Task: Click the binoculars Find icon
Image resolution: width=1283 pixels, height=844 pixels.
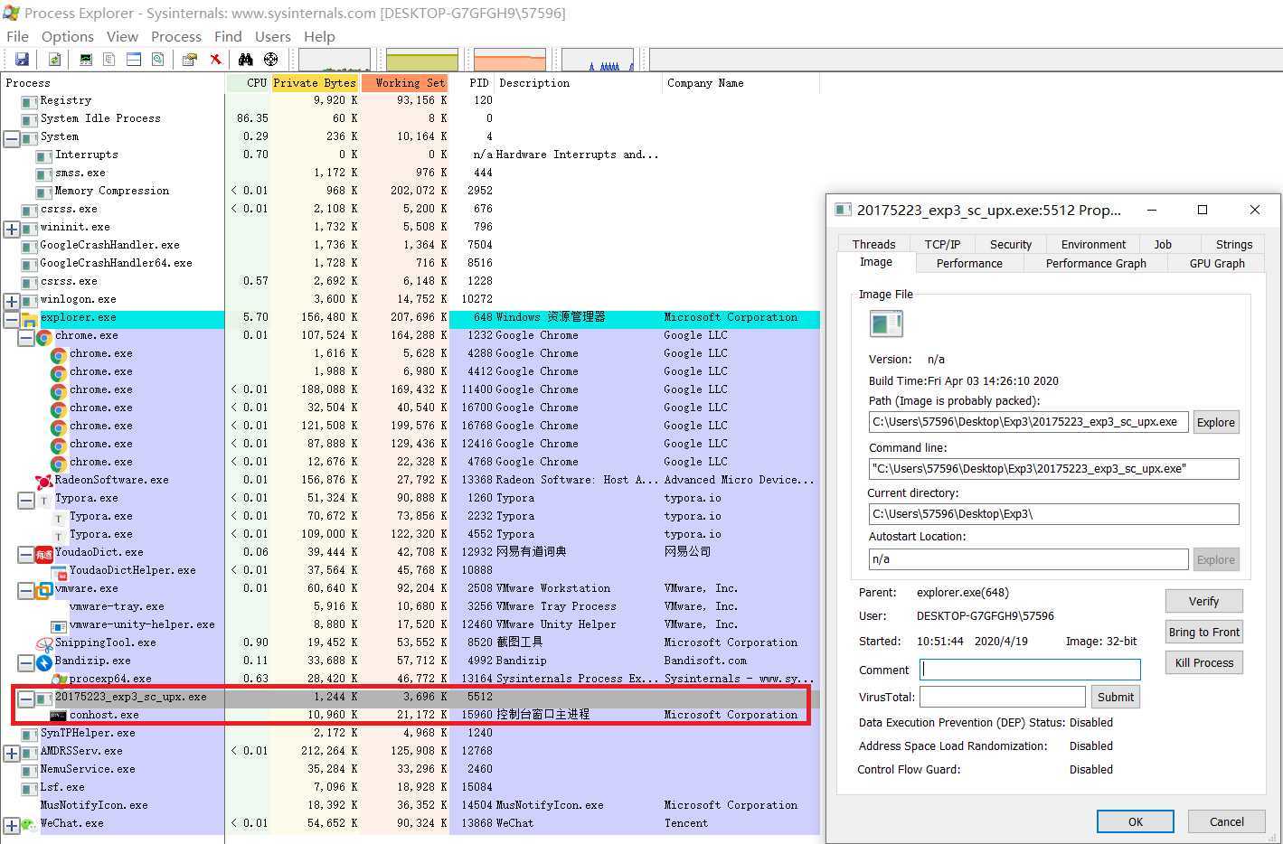Action: (245, 60)
